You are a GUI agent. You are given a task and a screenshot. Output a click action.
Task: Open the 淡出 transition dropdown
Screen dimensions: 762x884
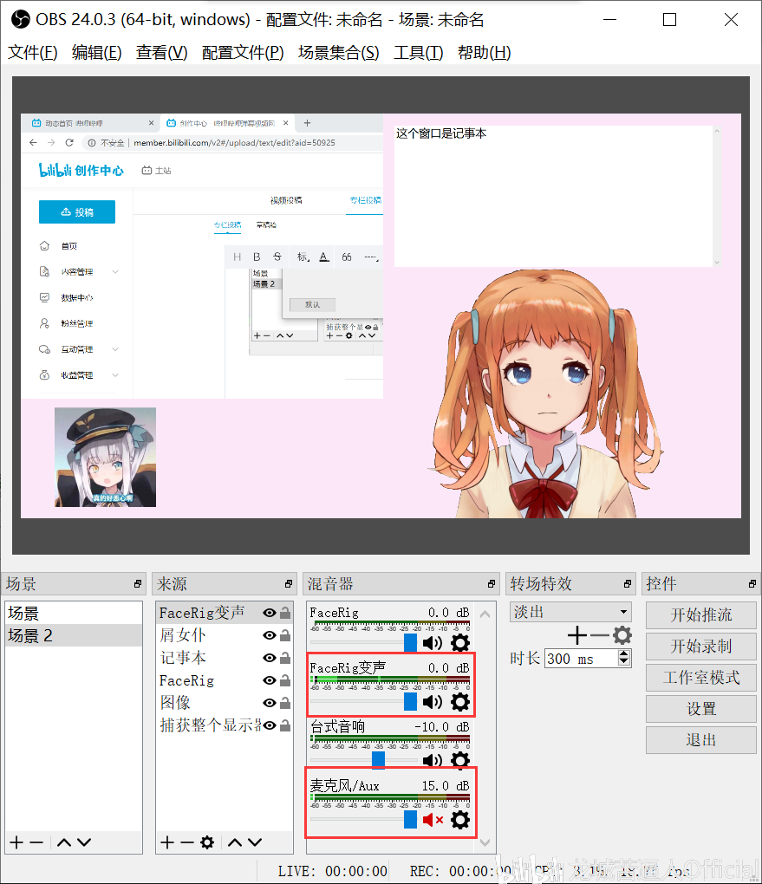point(570,612)
